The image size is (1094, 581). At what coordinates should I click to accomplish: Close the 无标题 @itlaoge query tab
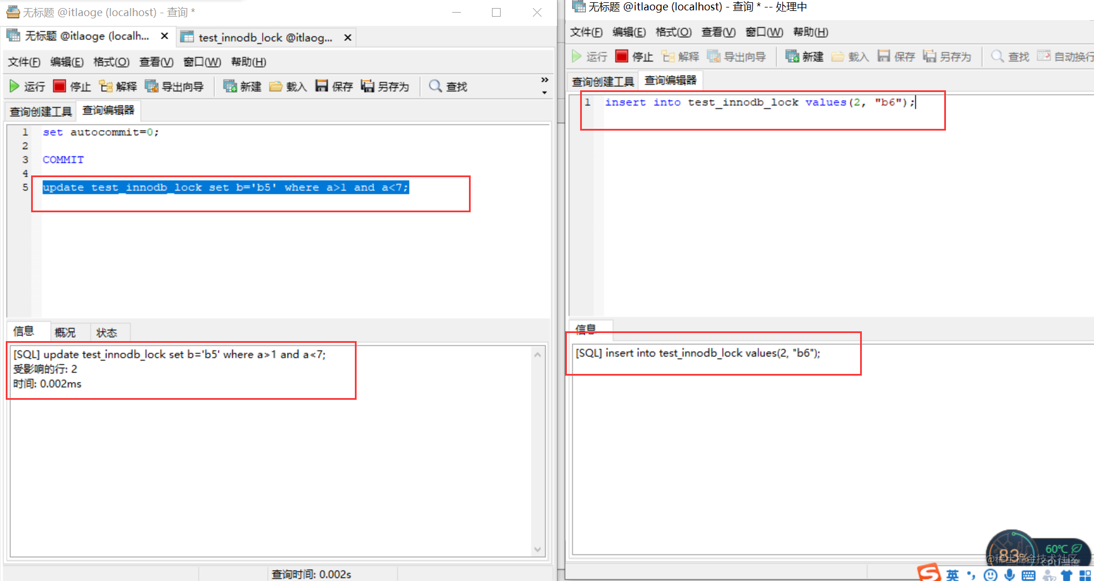coord(165,36)
